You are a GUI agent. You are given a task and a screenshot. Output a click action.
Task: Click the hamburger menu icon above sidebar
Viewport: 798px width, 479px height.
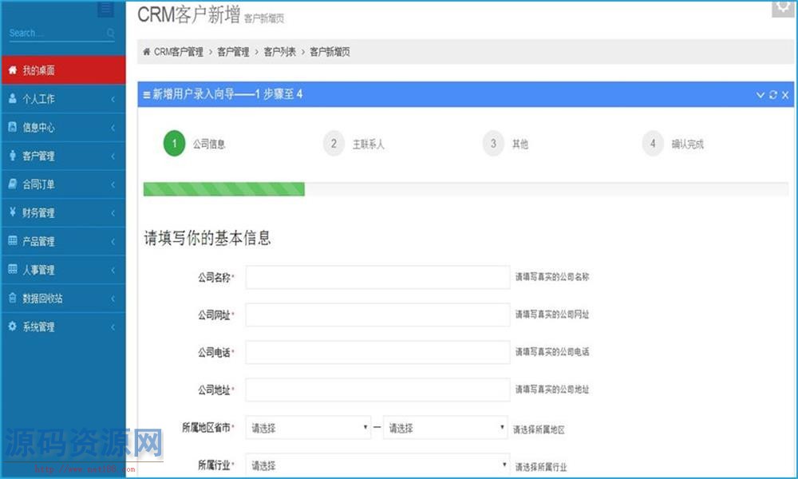coord(105,10)
